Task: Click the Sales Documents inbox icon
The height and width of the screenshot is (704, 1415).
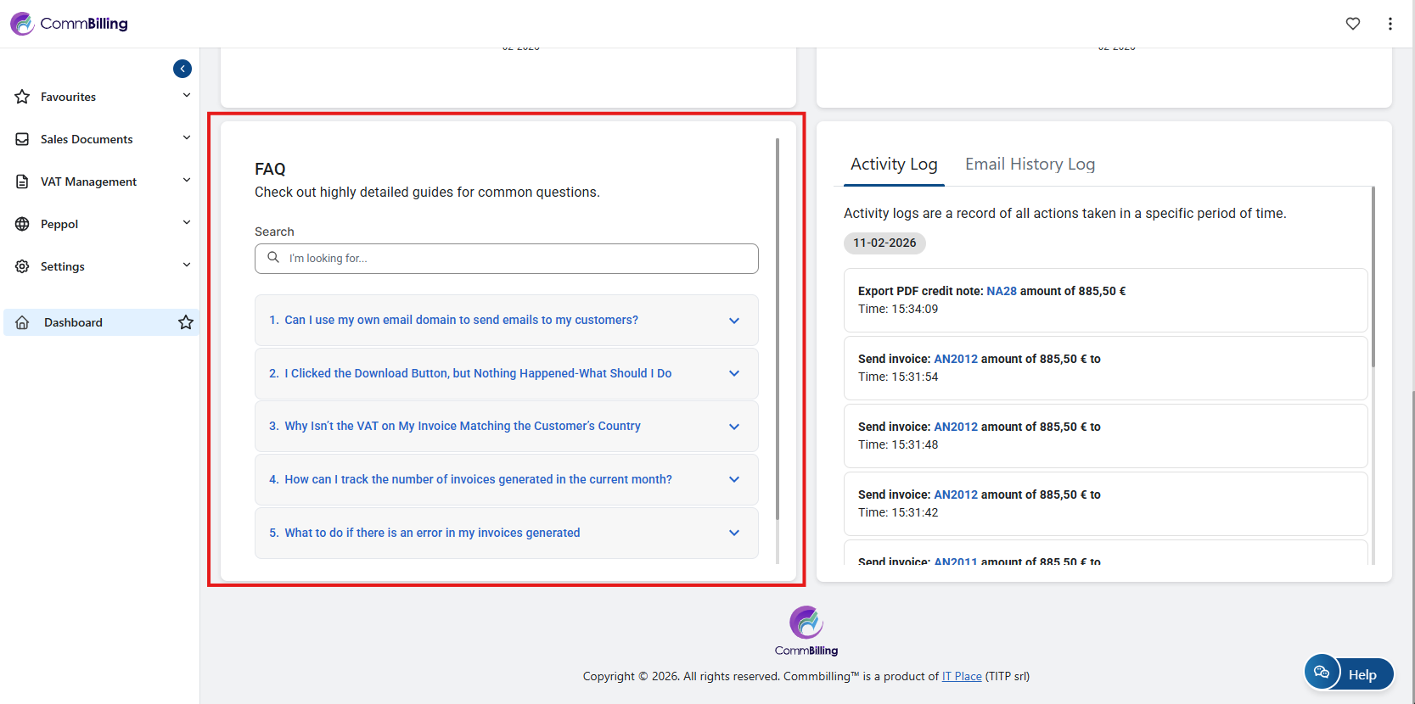Action: (23, 139)
